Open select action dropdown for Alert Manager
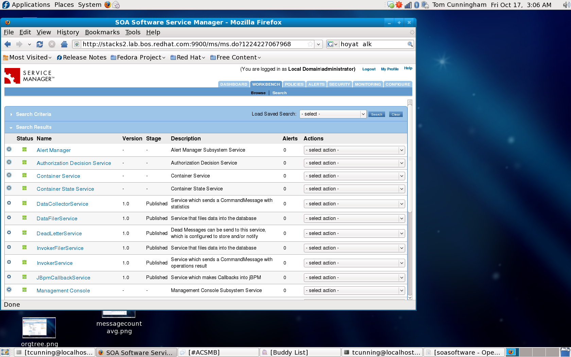This screenshot has width=571, height=357. 354,150
